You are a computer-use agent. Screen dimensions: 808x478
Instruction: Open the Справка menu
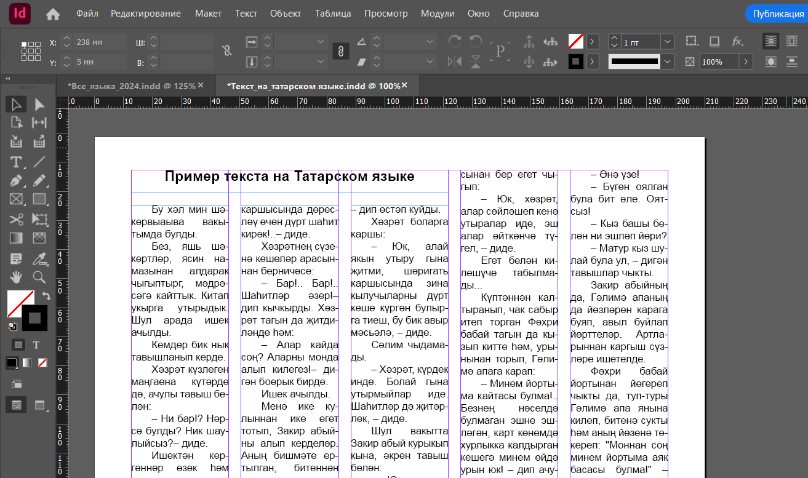pyautogui.click(x=521, y=13)
